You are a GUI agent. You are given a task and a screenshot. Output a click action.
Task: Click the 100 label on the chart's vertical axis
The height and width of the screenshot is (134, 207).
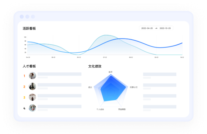(25, 37)
